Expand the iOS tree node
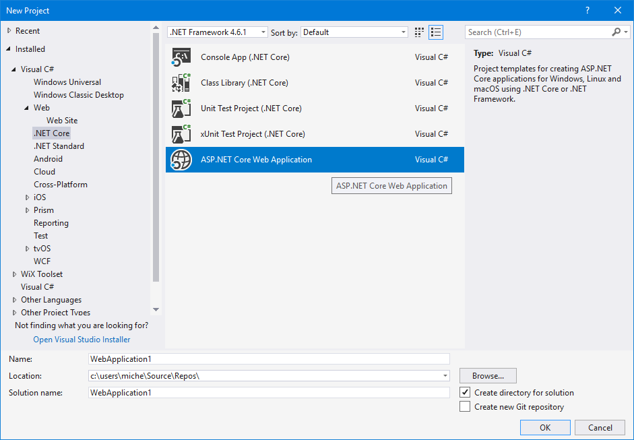Viewport: 634px width, 440px height. click(x=28, y=197)
